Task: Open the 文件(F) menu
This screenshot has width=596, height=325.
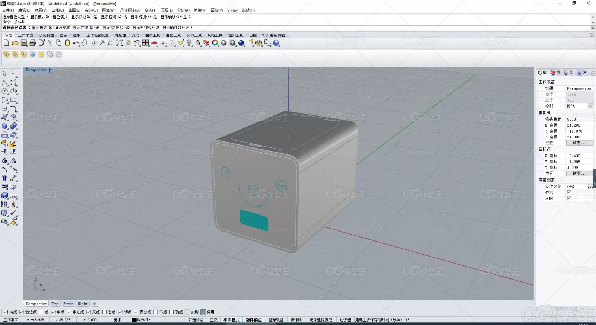Action: (x=8, y=10)
